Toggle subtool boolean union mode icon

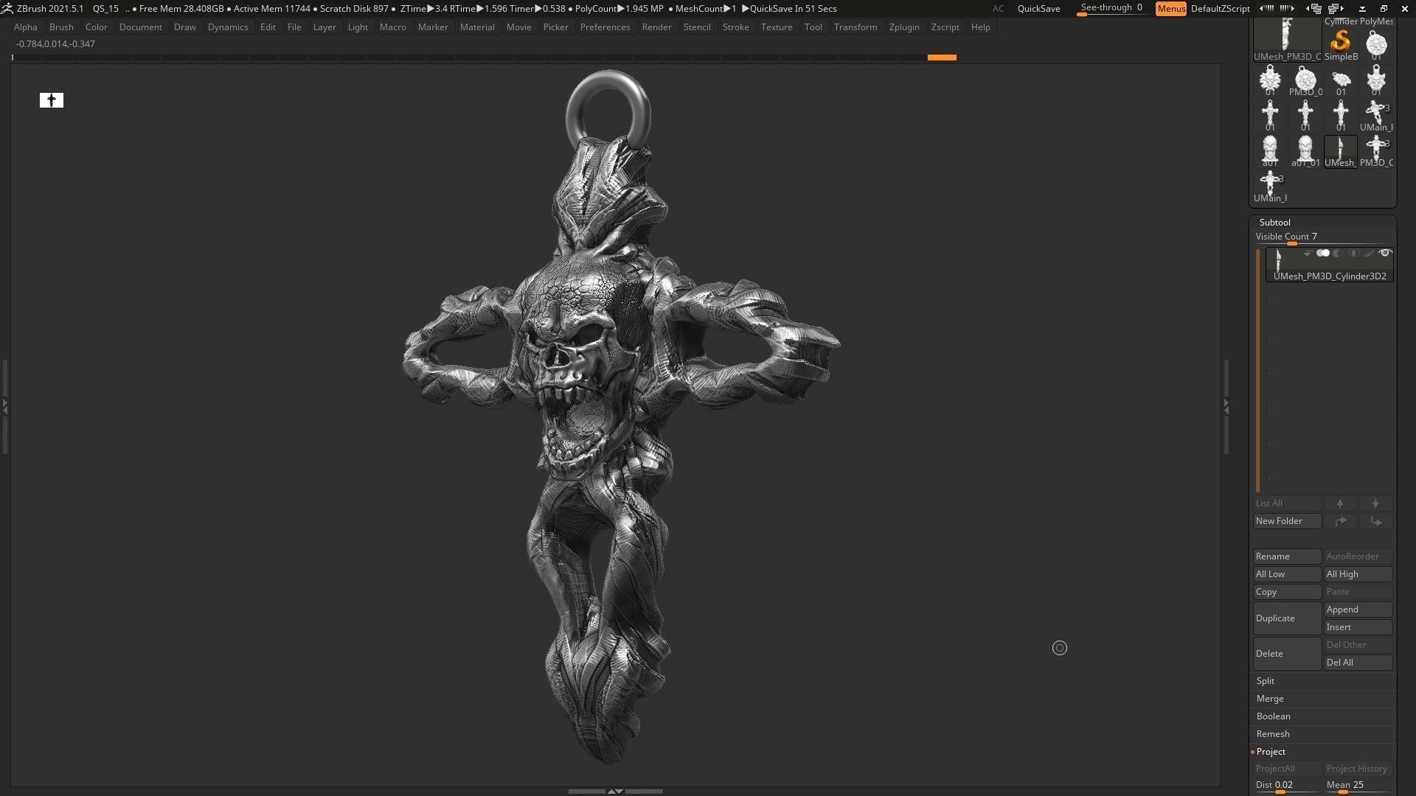point(1323,254)
